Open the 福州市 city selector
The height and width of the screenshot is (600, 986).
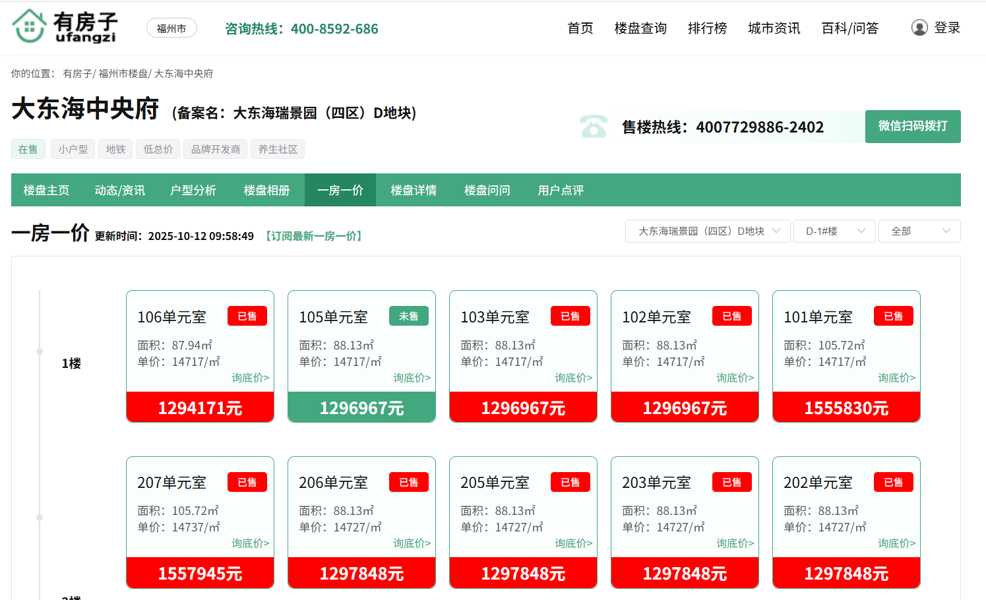[171, 28]
